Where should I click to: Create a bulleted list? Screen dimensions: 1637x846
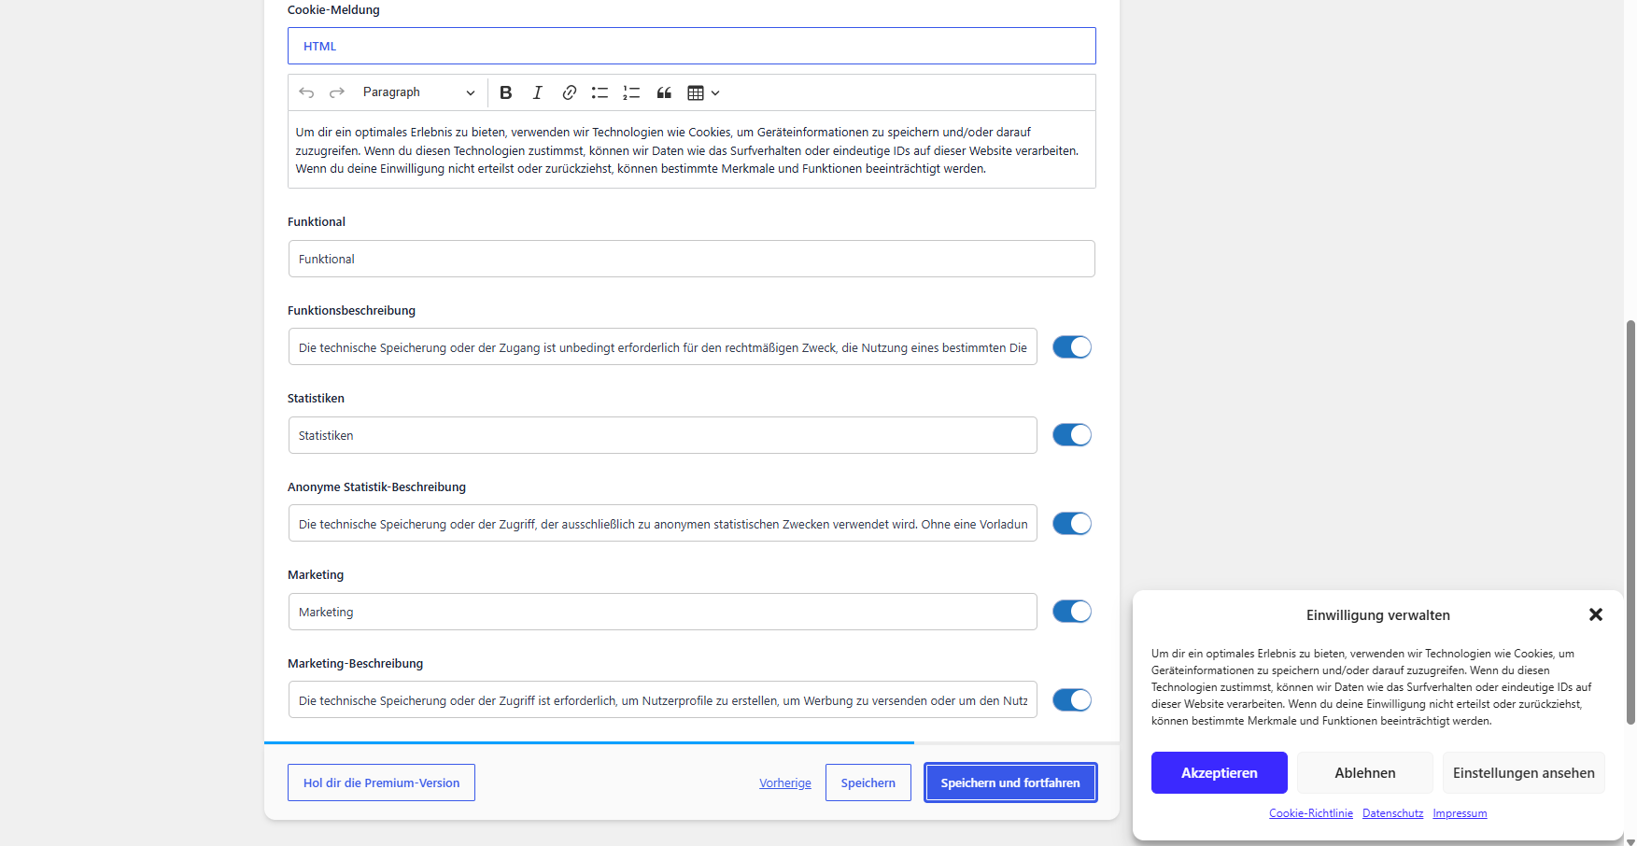click(x=600, y=92)
